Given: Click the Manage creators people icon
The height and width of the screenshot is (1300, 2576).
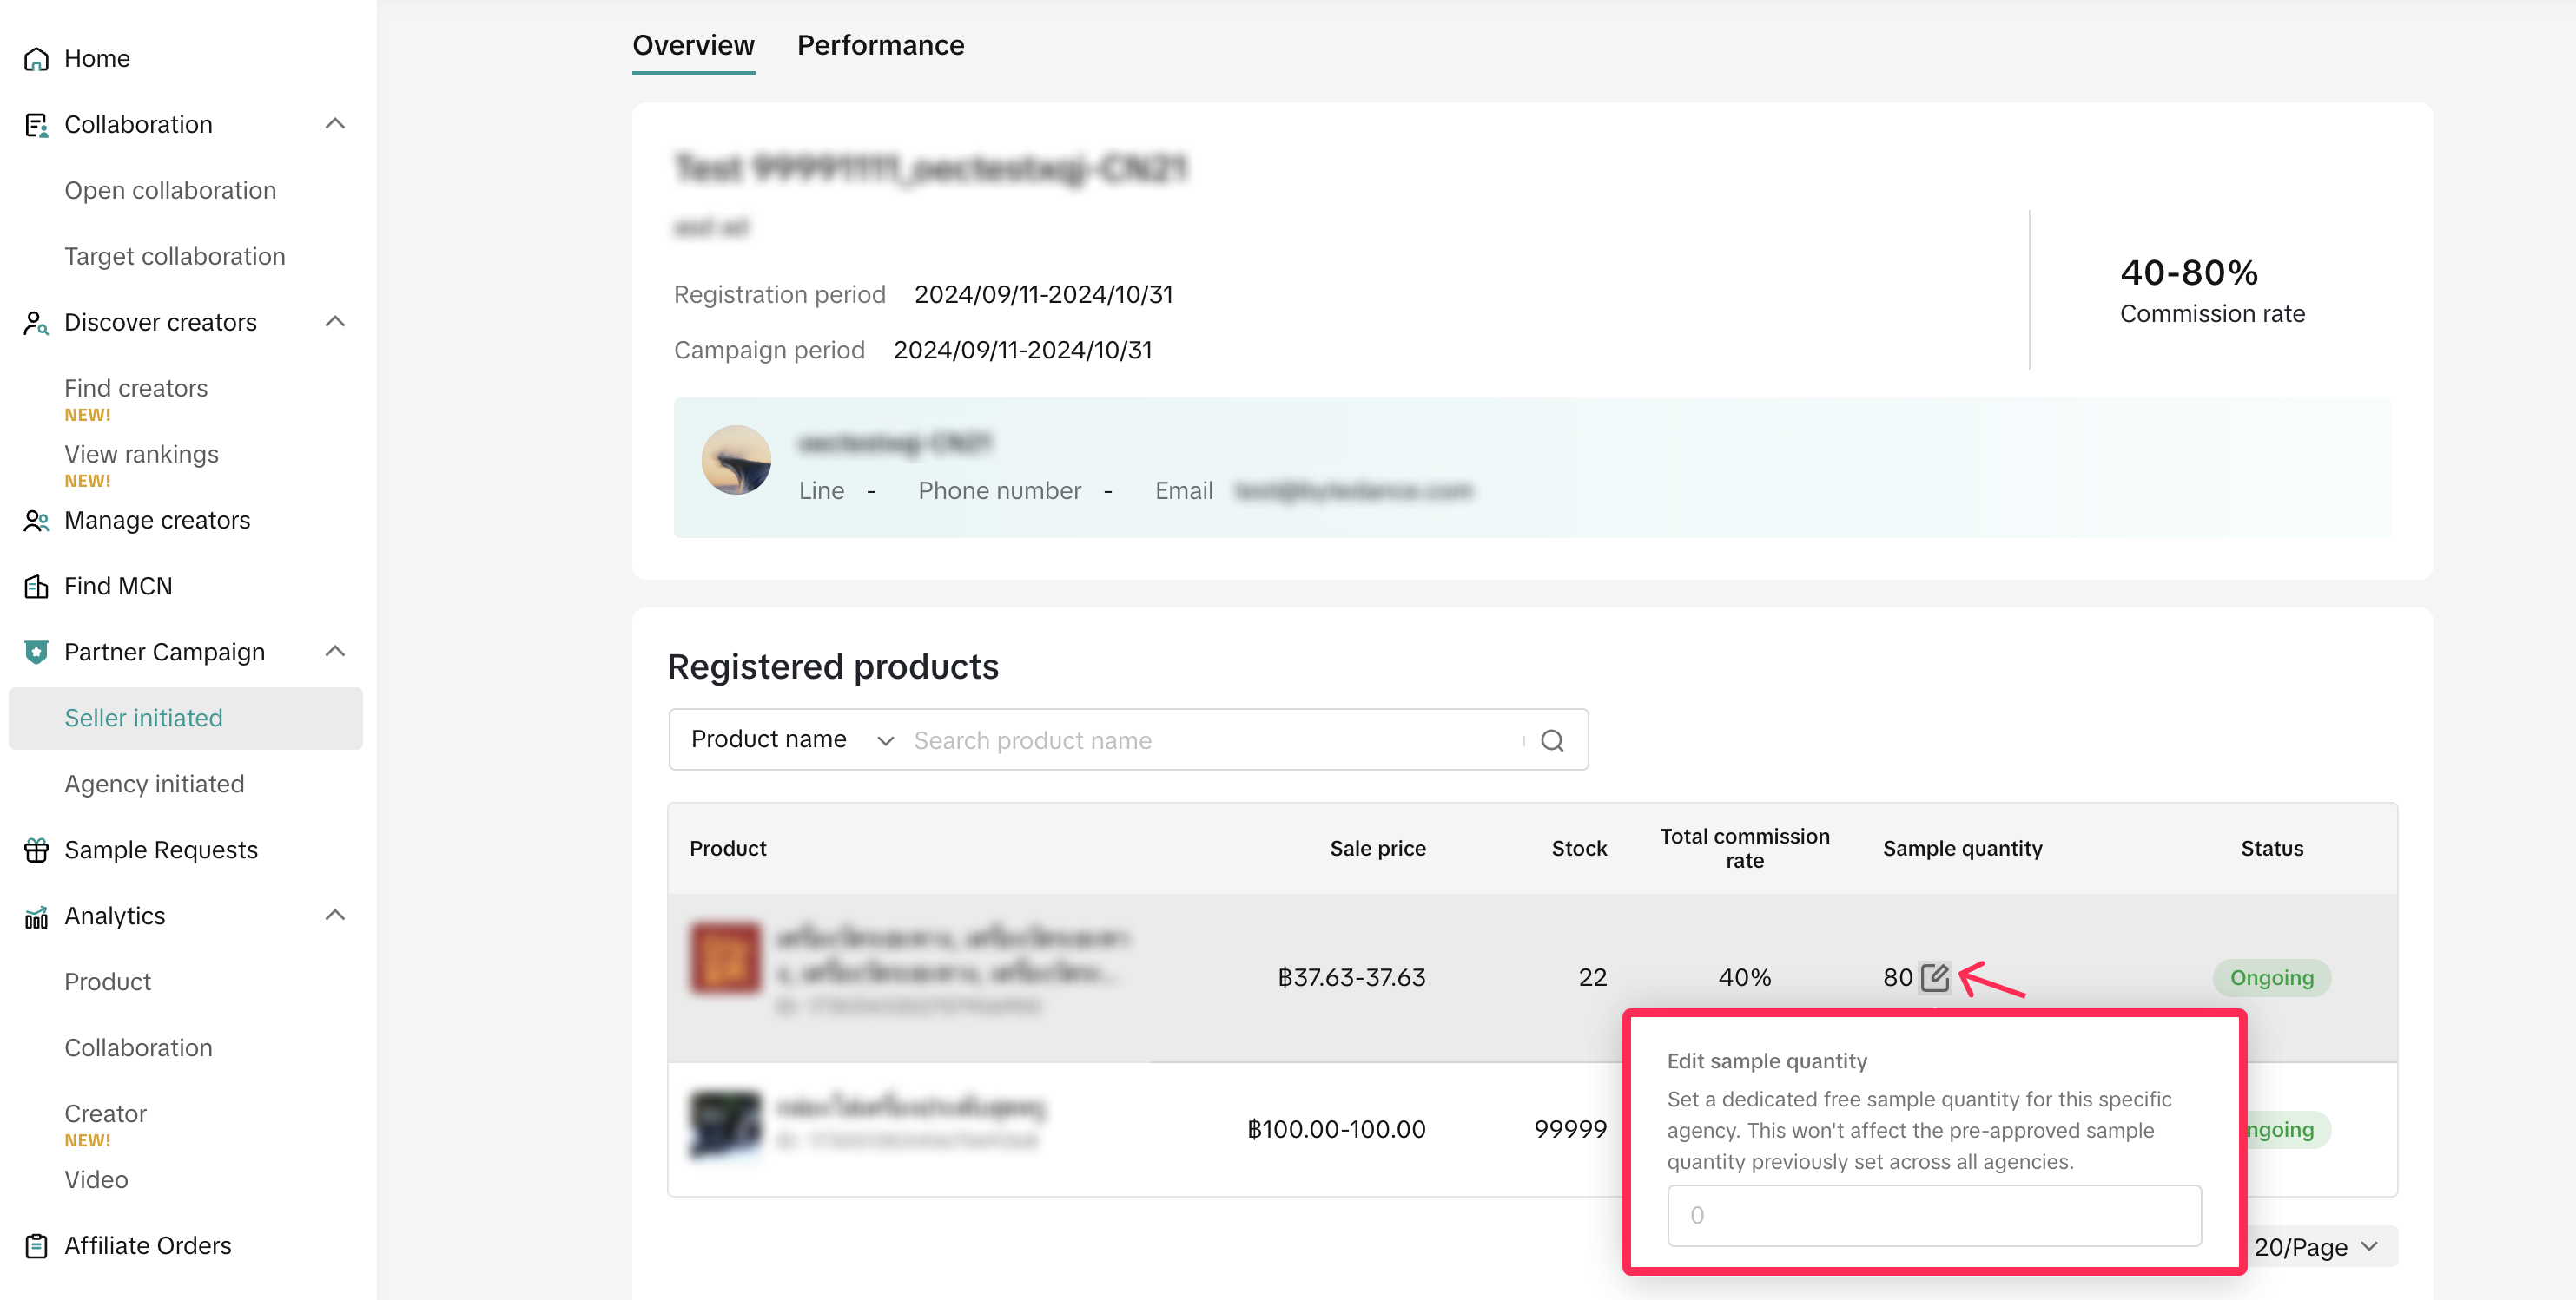Looking at the screenshot, I should (x=36, y=521).
